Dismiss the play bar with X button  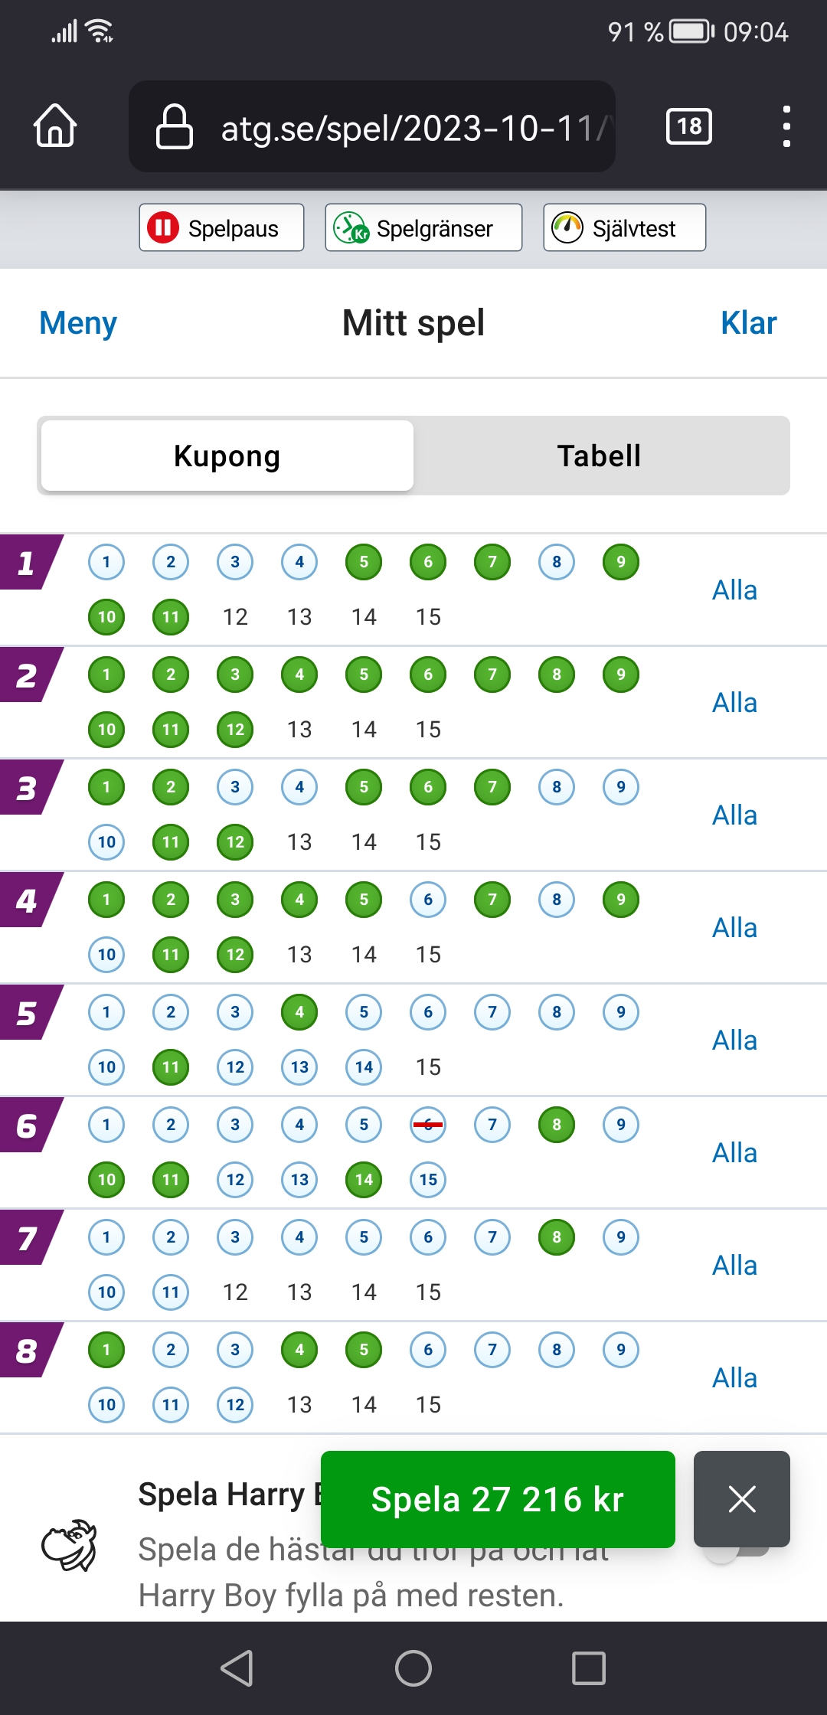pos(742,1499)
